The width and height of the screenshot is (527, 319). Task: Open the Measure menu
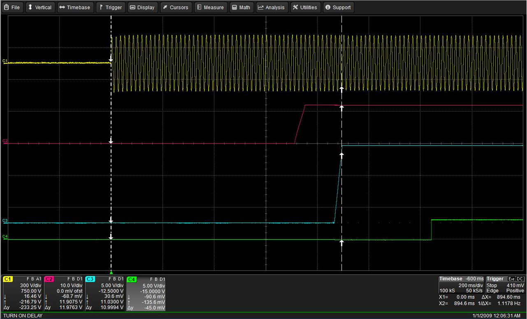[x=210, y=7]
